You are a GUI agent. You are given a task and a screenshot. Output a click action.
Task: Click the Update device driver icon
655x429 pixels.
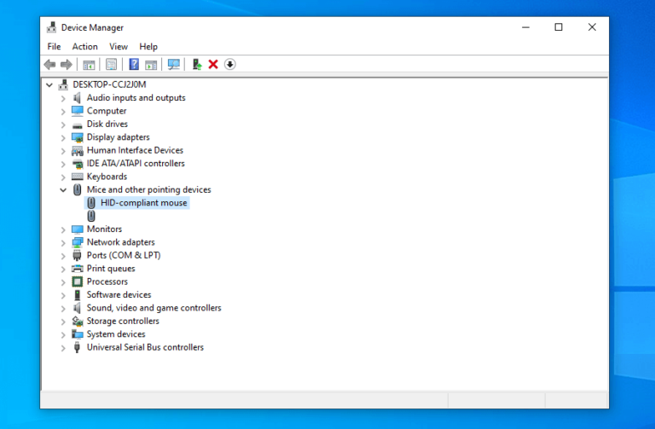pos(197,64)
